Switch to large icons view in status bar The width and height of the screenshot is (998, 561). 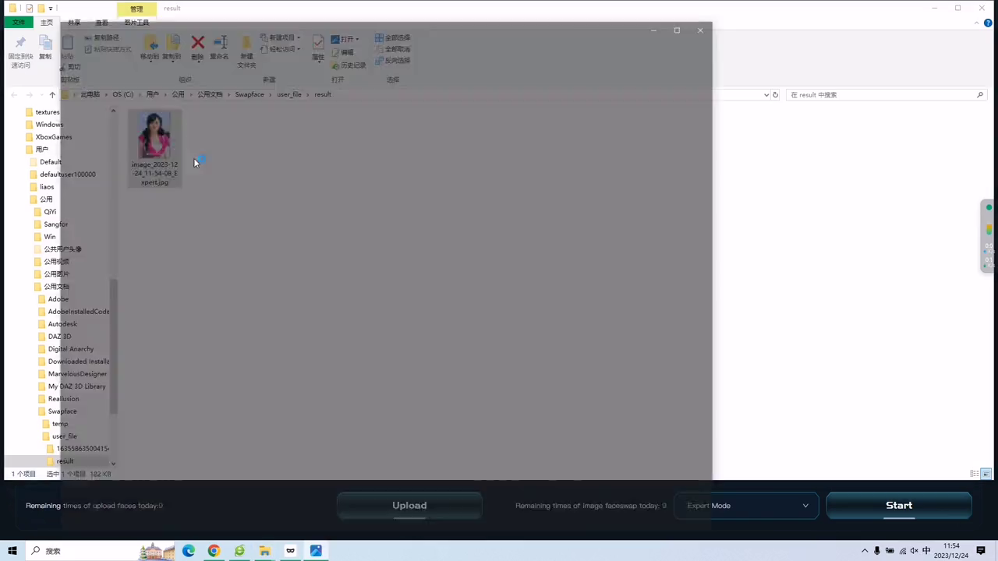(986, 474)
